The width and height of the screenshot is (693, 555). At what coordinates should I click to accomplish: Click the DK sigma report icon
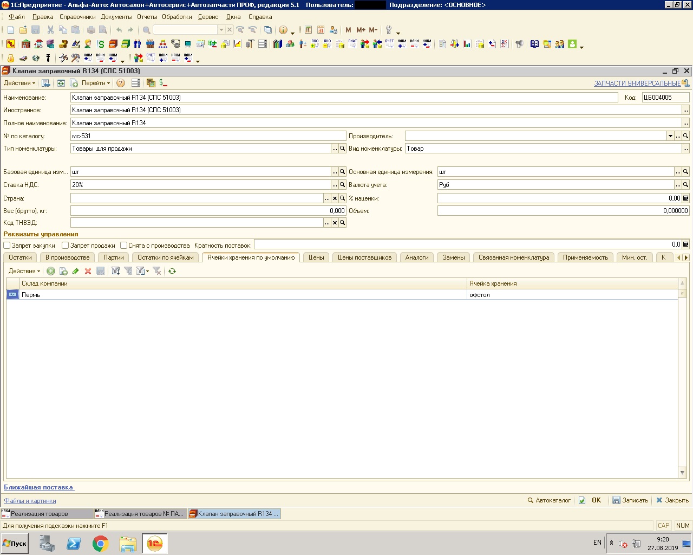[x=505, y=44]
